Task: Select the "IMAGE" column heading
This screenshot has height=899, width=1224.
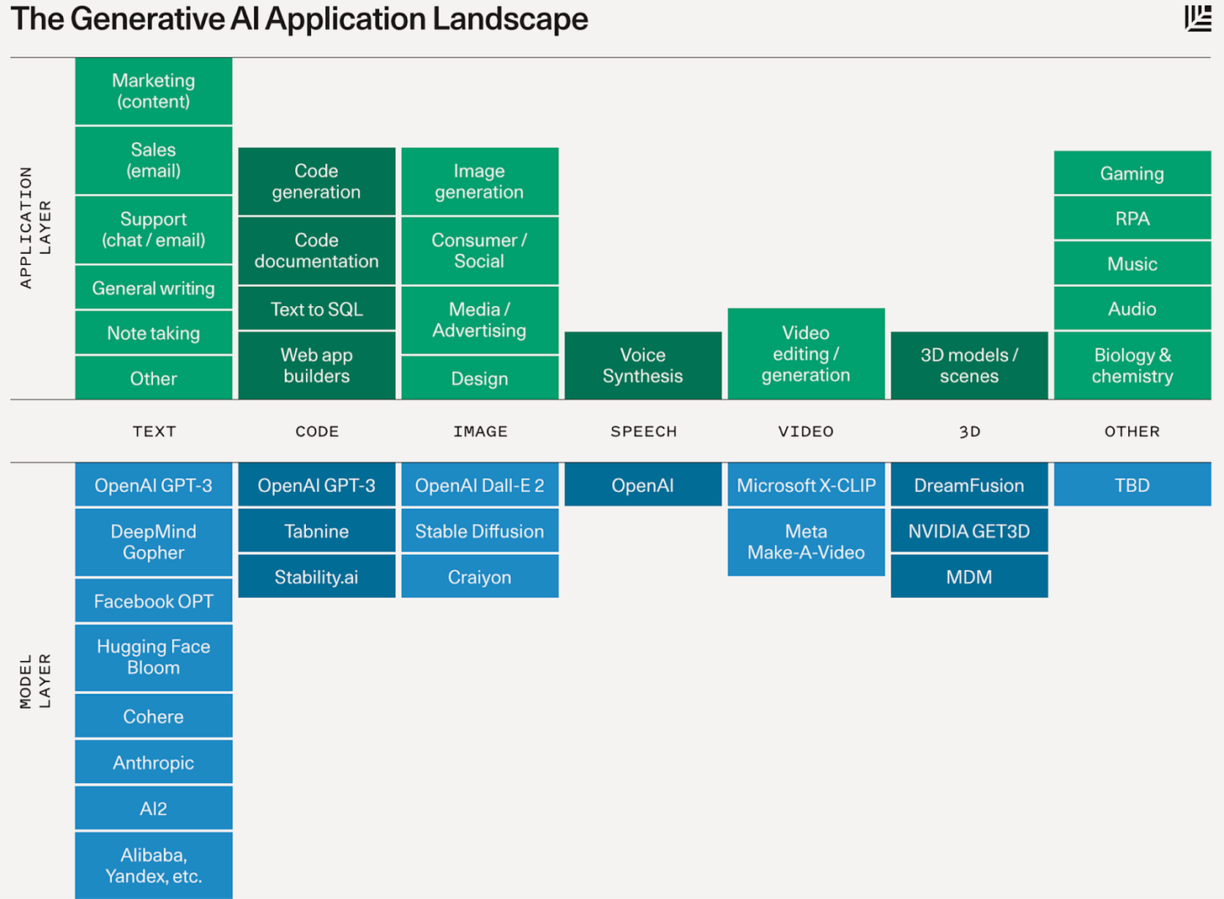Action: tap(480, 431)
